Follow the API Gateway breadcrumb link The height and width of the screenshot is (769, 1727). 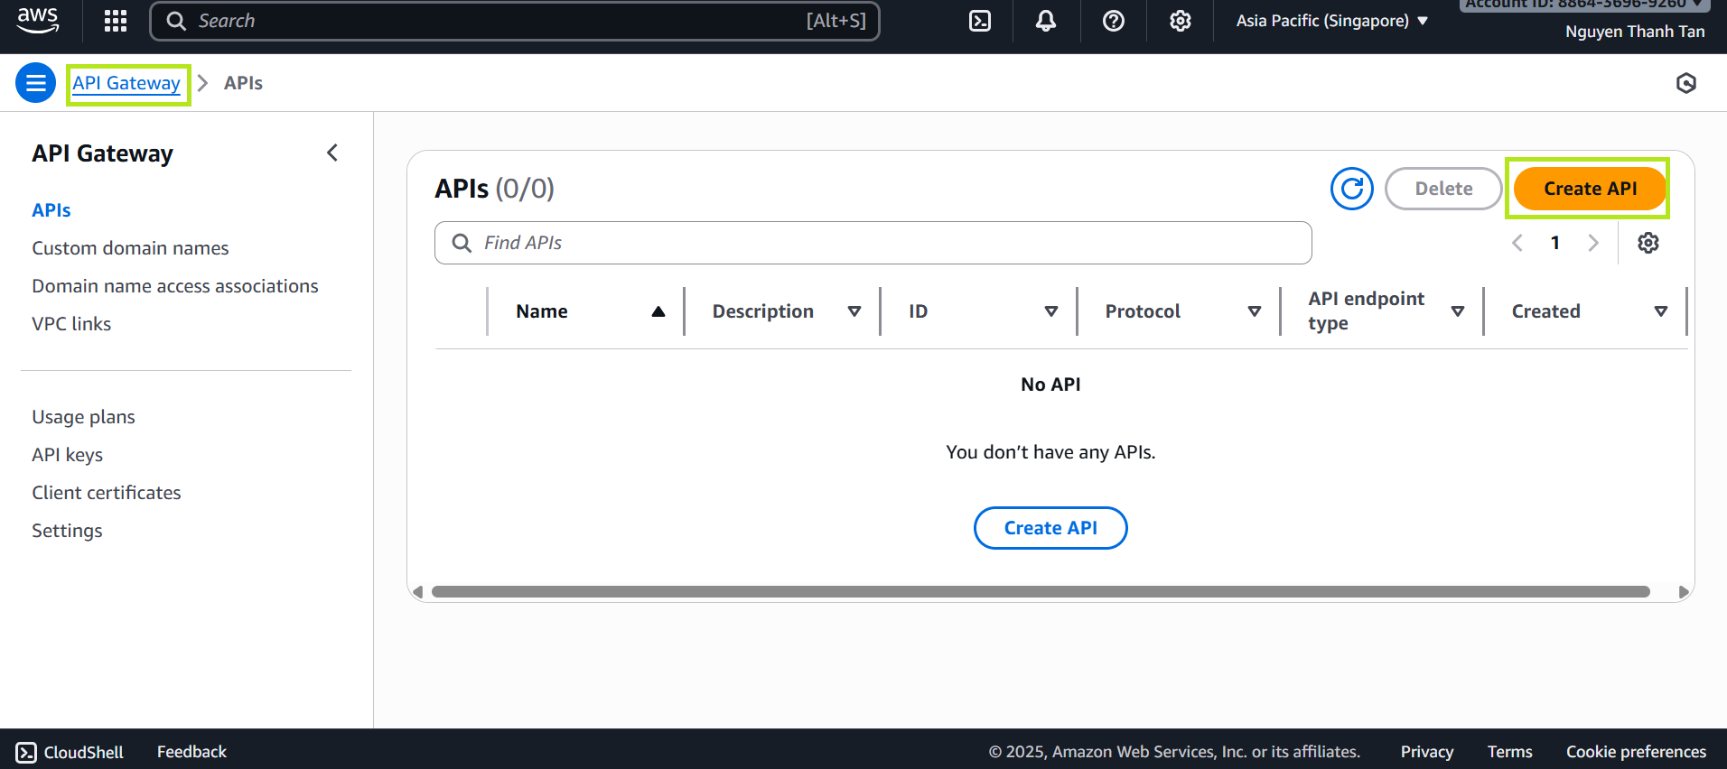click(126, 83)
